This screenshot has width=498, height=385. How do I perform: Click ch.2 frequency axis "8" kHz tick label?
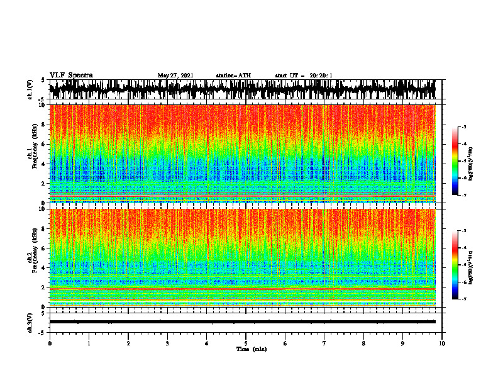[x=44, y=229]
